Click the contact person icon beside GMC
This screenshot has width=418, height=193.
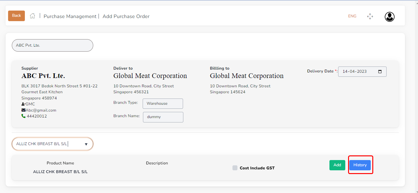click(23, 104)
